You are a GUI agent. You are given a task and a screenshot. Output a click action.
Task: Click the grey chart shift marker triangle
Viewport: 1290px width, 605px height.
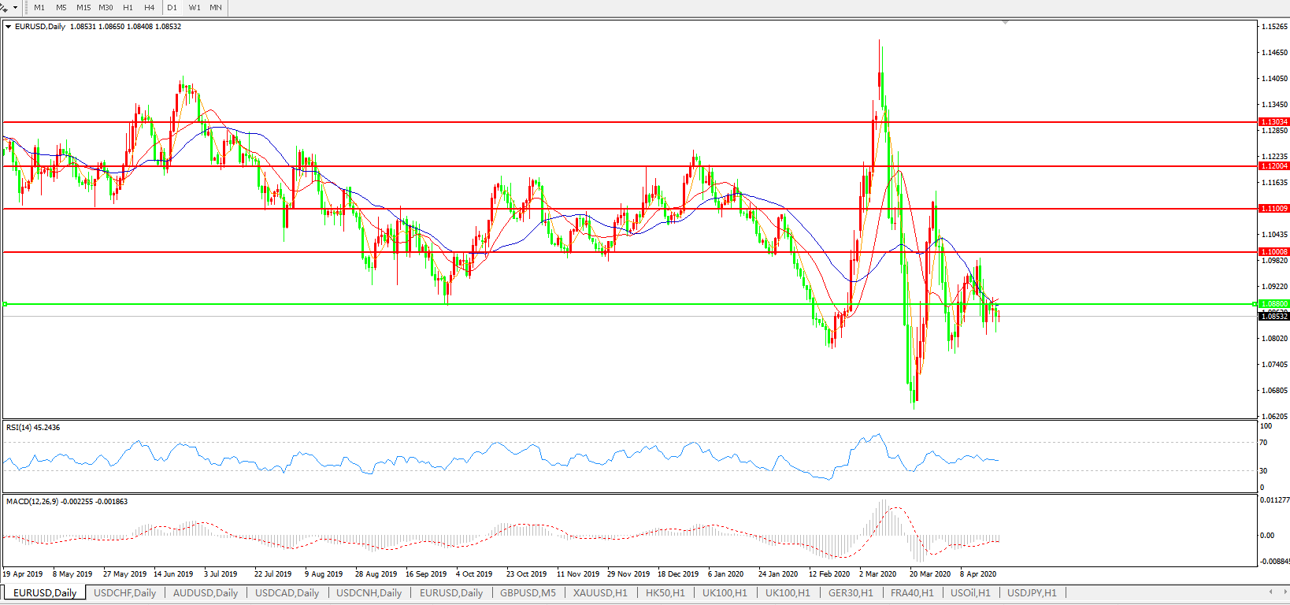1005,23
